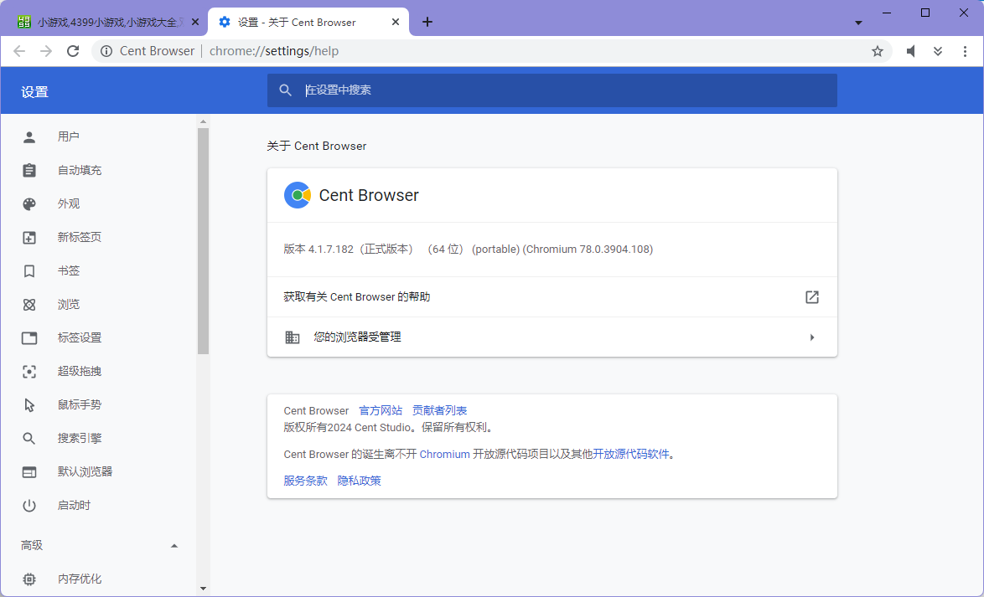This screenshot has height=597, width=984.
Task: Select the Mouse Gestures (鼠标手势) cursor icon
Action: [x=29, y=405]
